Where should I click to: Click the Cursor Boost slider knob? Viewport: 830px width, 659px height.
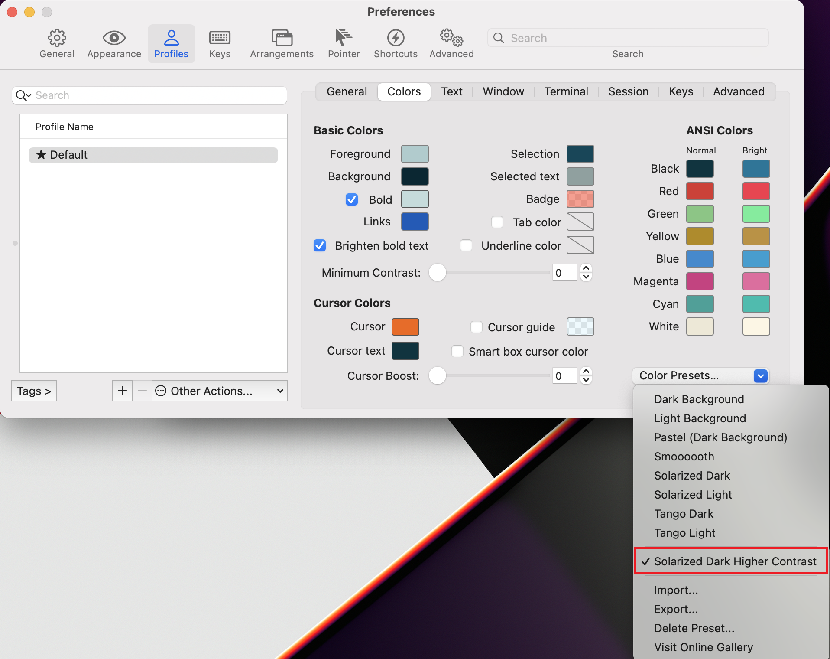click(438, 375)
